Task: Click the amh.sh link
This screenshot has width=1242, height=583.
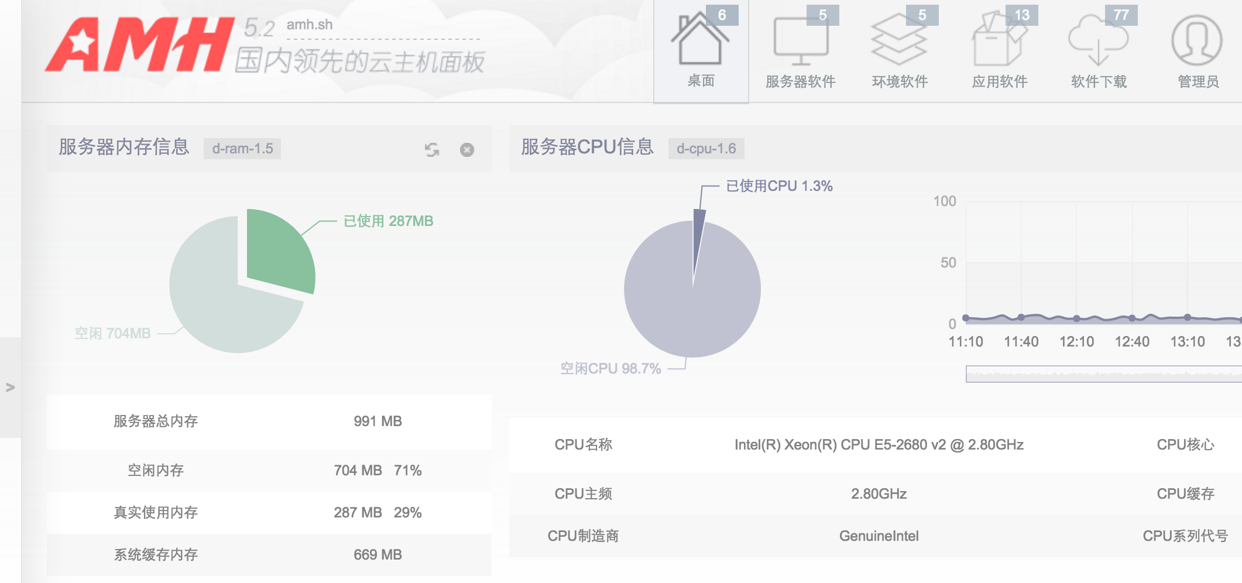Action: click(309, 25)
